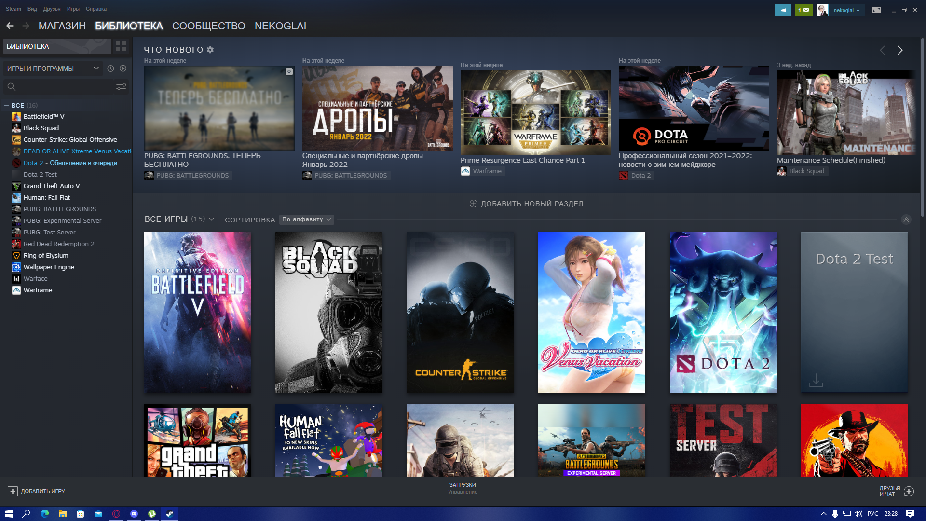Show hidden system tray icons
The height and width of the screenshot is (521, 926).
click(824, 514)
